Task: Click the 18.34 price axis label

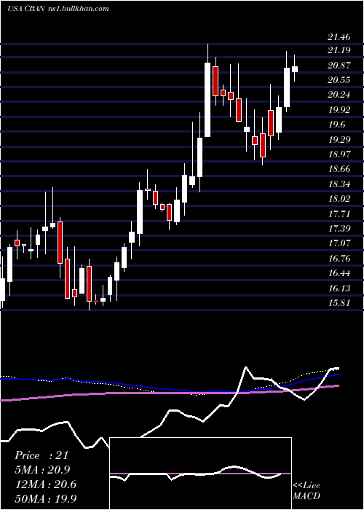Action: [x=339, y=184]
